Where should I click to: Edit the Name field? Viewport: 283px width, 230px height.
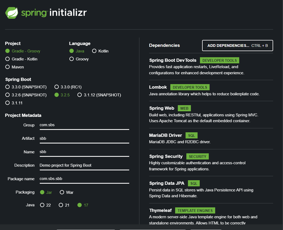(84, 152)
